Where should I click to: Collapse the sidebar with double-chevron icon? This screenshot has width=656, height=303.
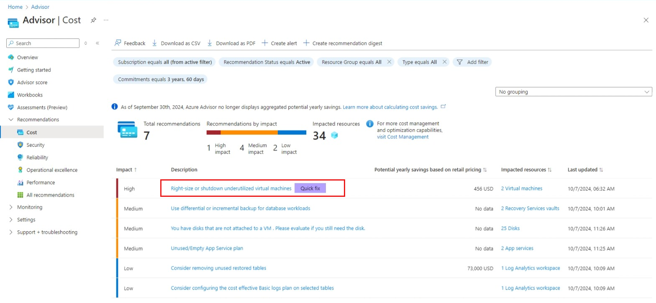pos(97,43)
